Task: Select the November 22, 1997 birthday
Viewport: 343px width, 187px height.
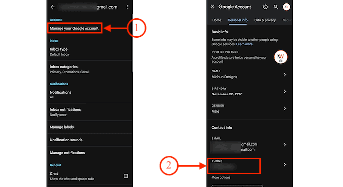Action: click(x=226, y=94)
